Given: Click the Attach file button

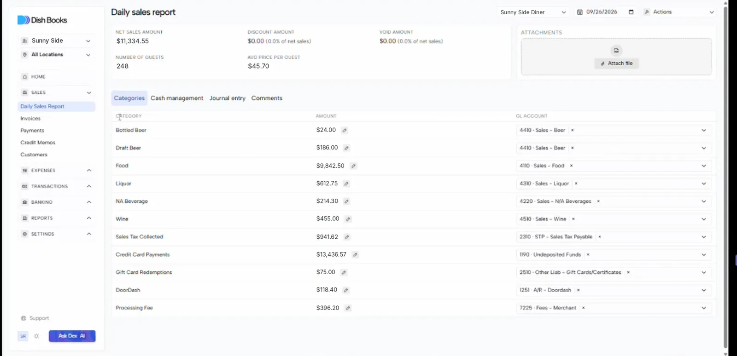Looking at the screenshot, I should (616, 63).
